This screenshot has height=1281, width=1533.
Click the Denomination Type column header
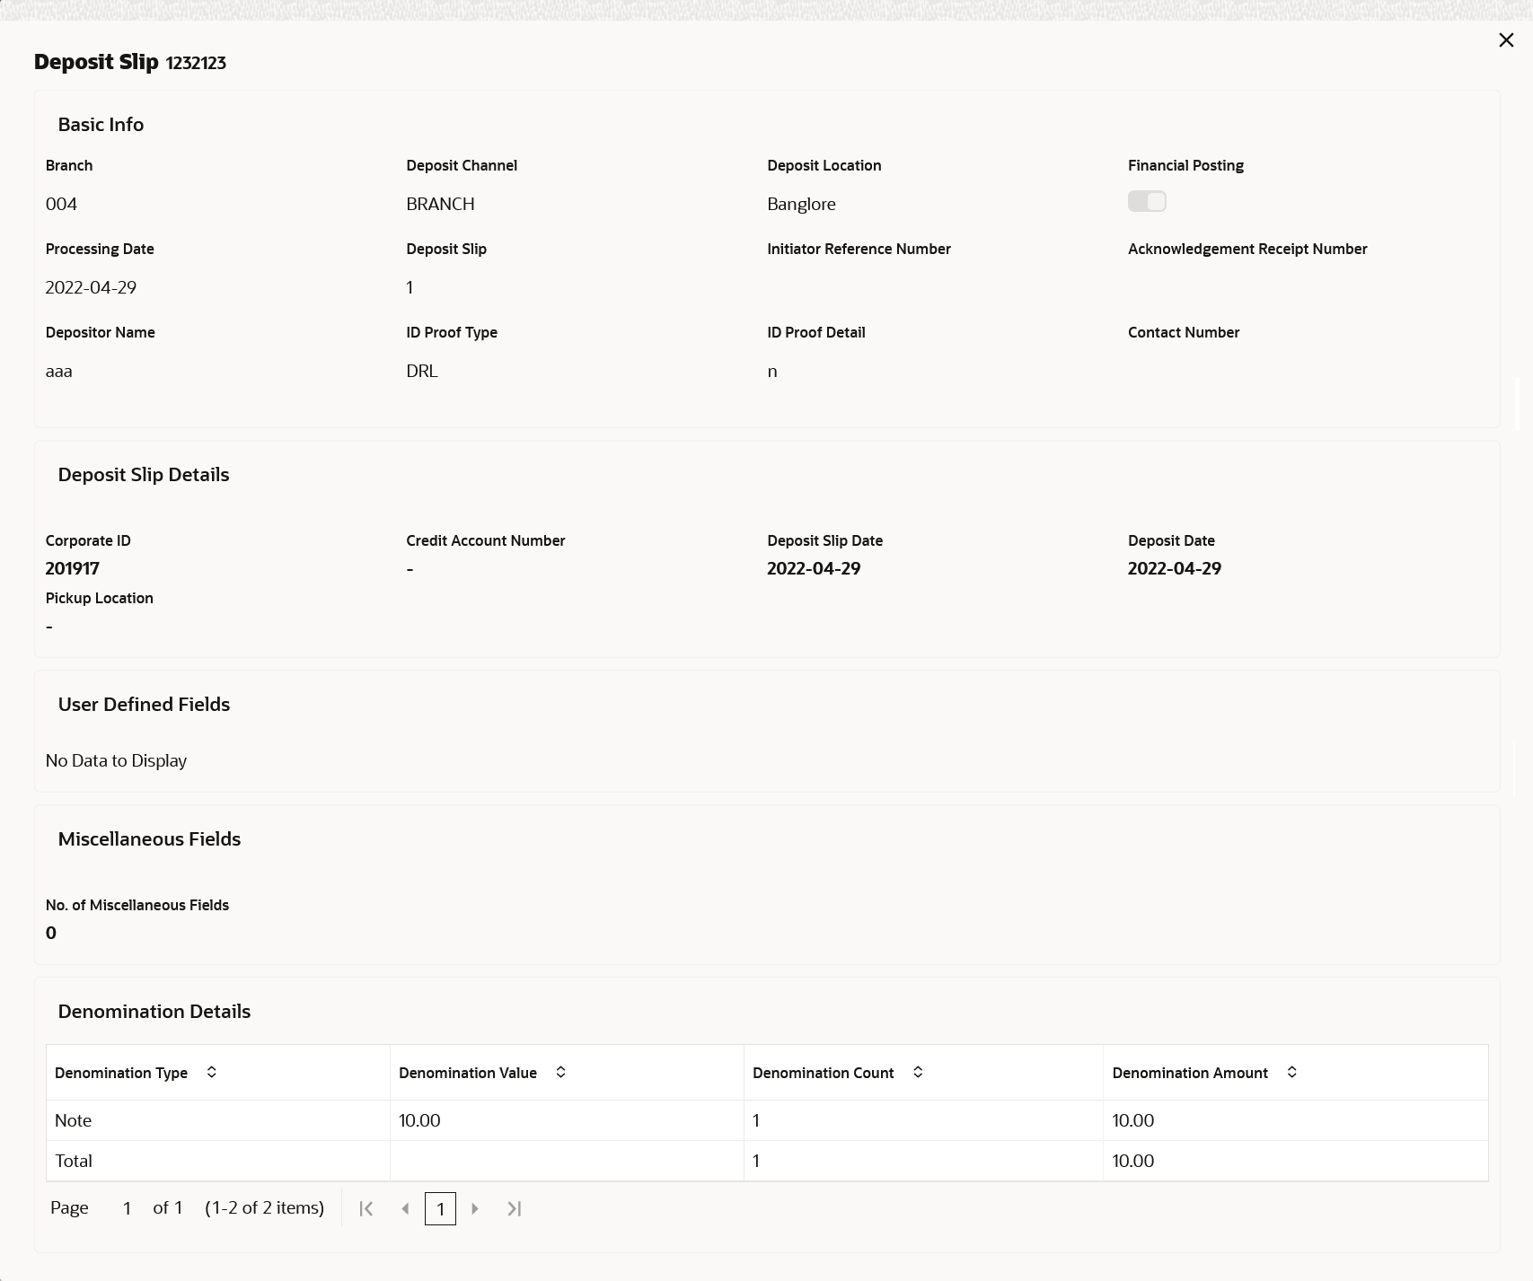point(121,1073)
